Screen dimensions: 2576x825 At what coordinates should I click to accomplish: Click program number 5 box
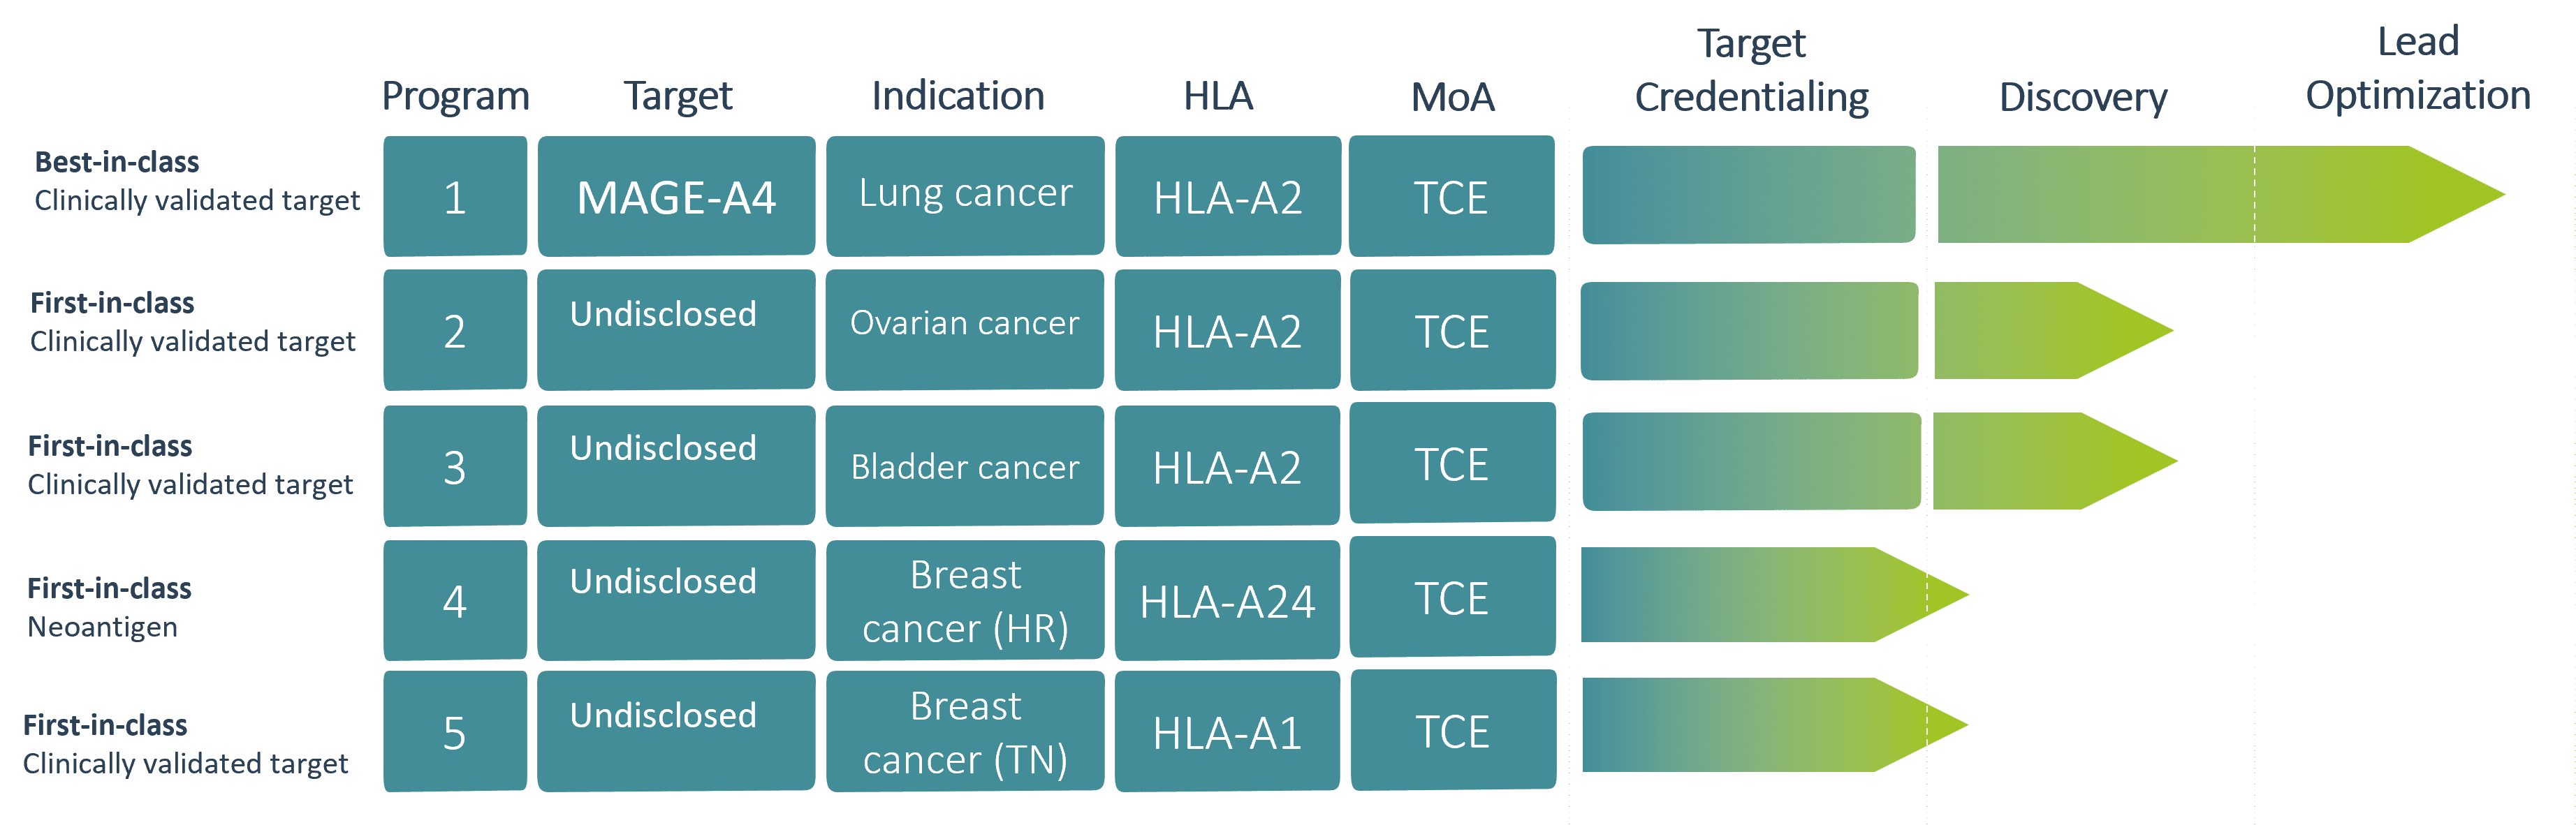click(455, 732)
